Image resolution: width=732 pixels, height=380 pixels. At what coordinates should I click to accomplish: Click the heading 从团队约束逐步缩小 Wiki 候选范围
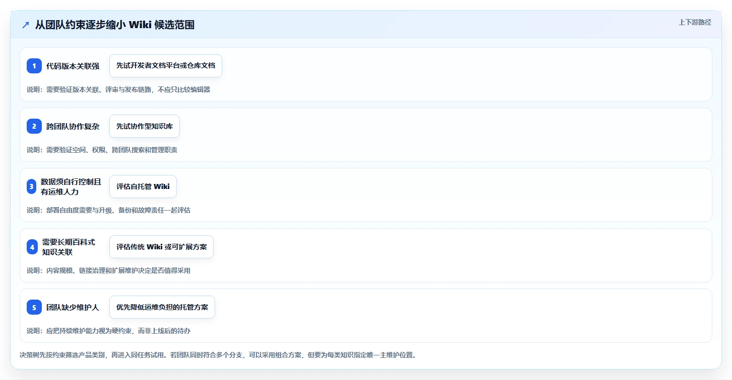pos(115,25)
